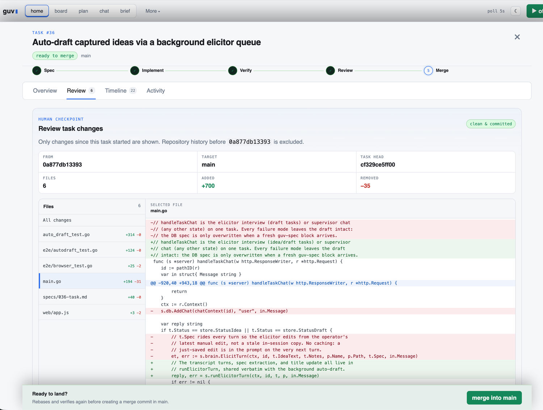The width and height of the screenshot is (543, 410).
Task: Select e2e/browser_test.go file
Action: coord(92,265)
